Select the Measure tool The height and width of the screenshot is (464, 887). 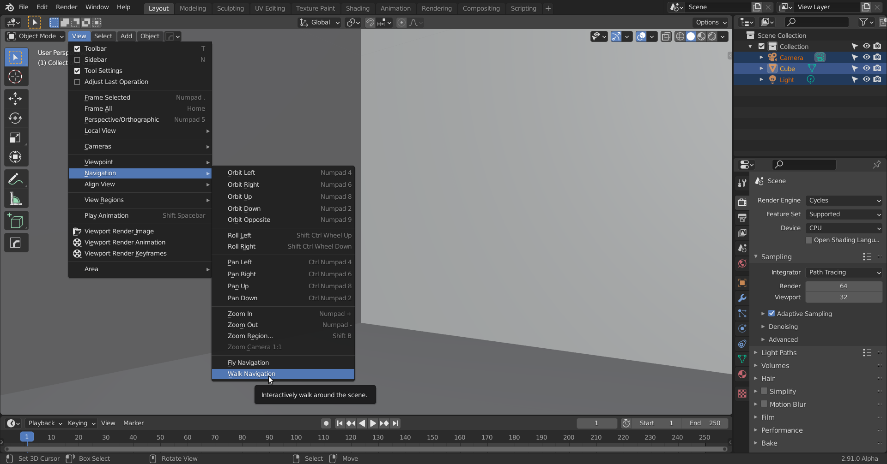16,199
